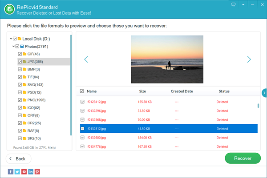Click the ICO(82) folder icon

[x=24, y=108]
